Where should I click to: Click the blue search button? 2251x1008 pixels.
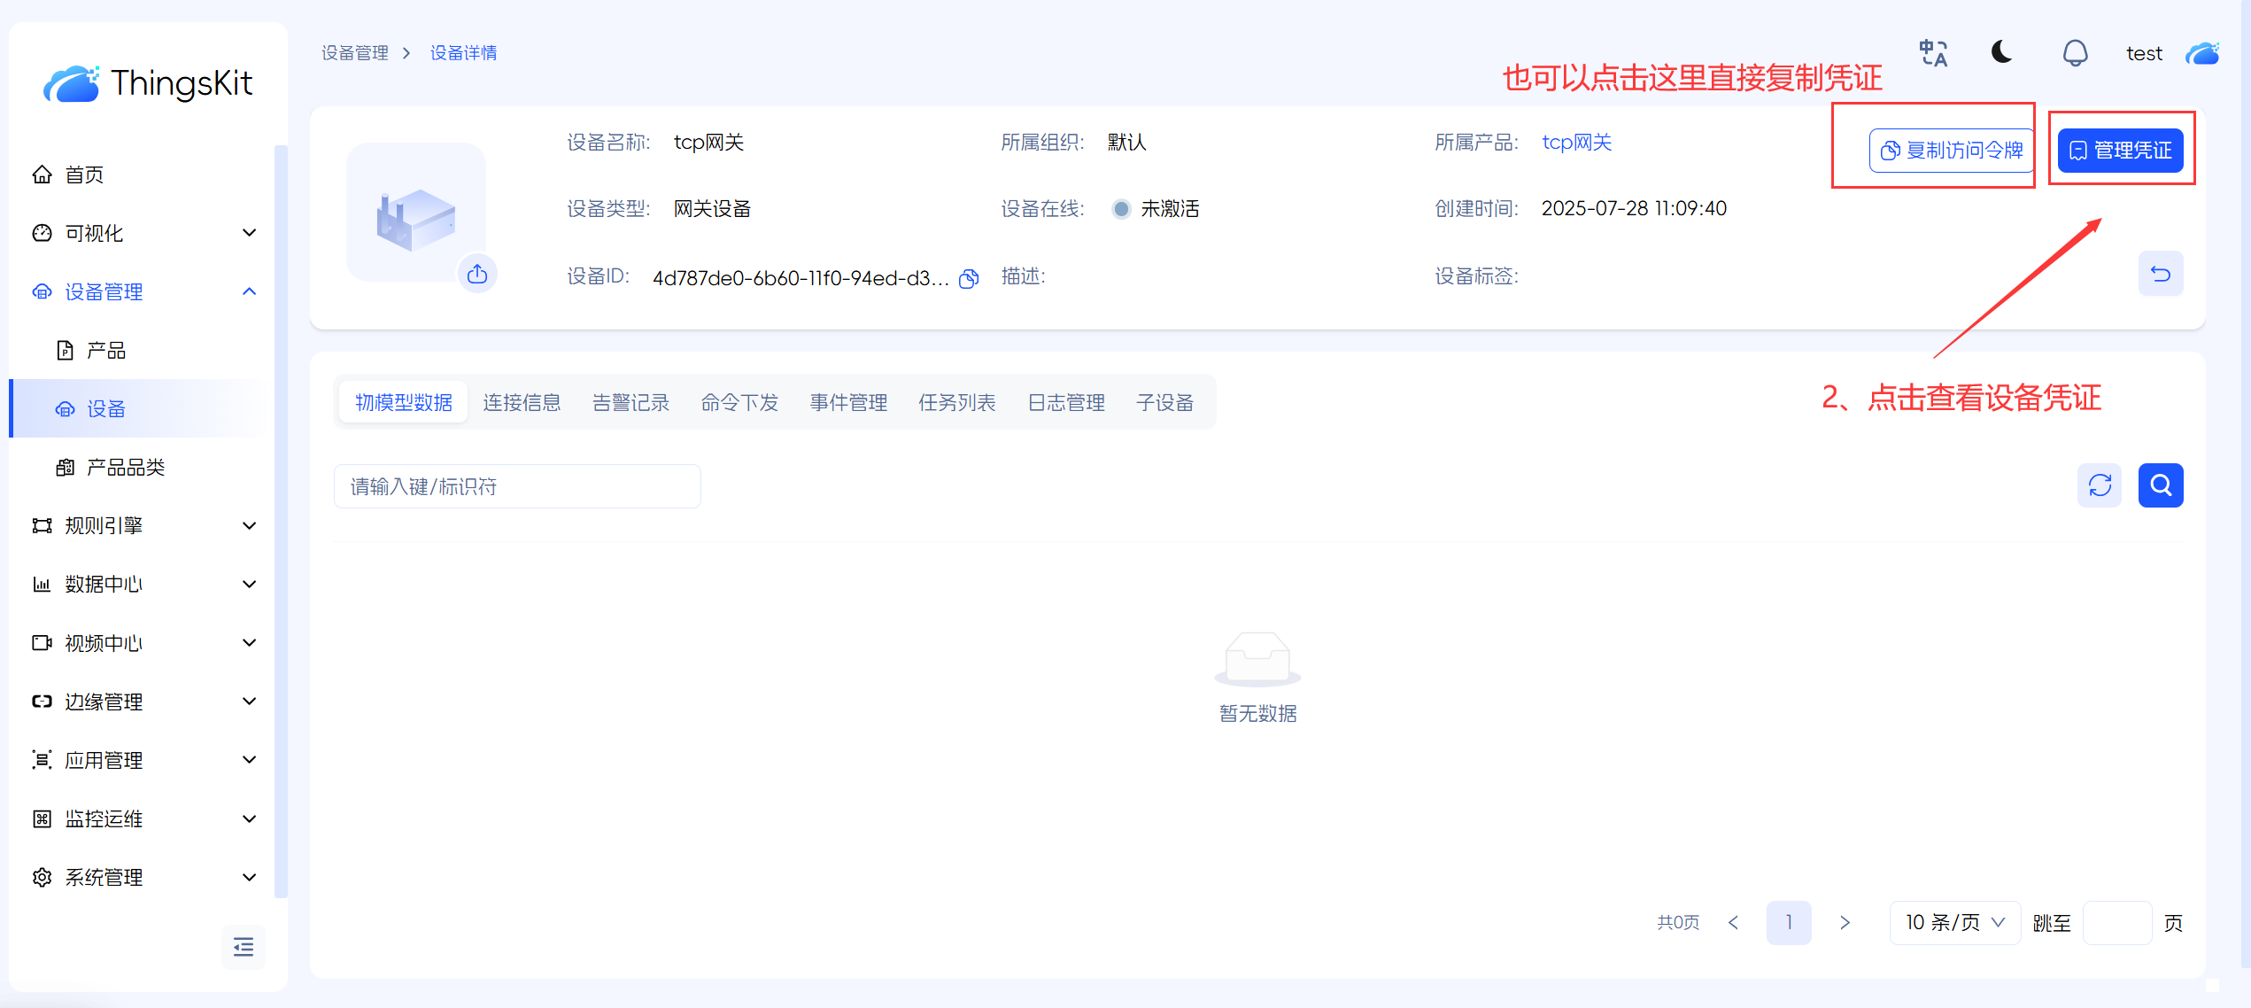2160,485
